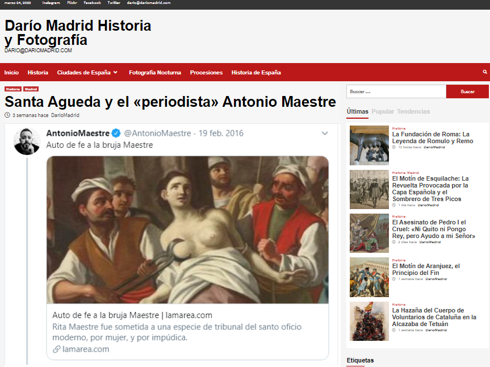Open Facebook link in top bar
The width and height of the screenshot is (490, 367).
[x=93, y=3]
